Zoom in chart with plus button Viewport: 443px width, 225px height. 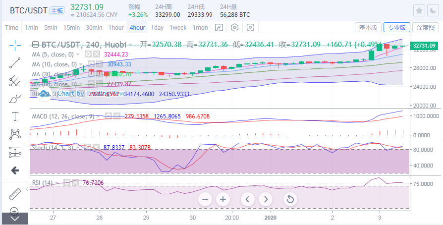click(x=223, y=199)
